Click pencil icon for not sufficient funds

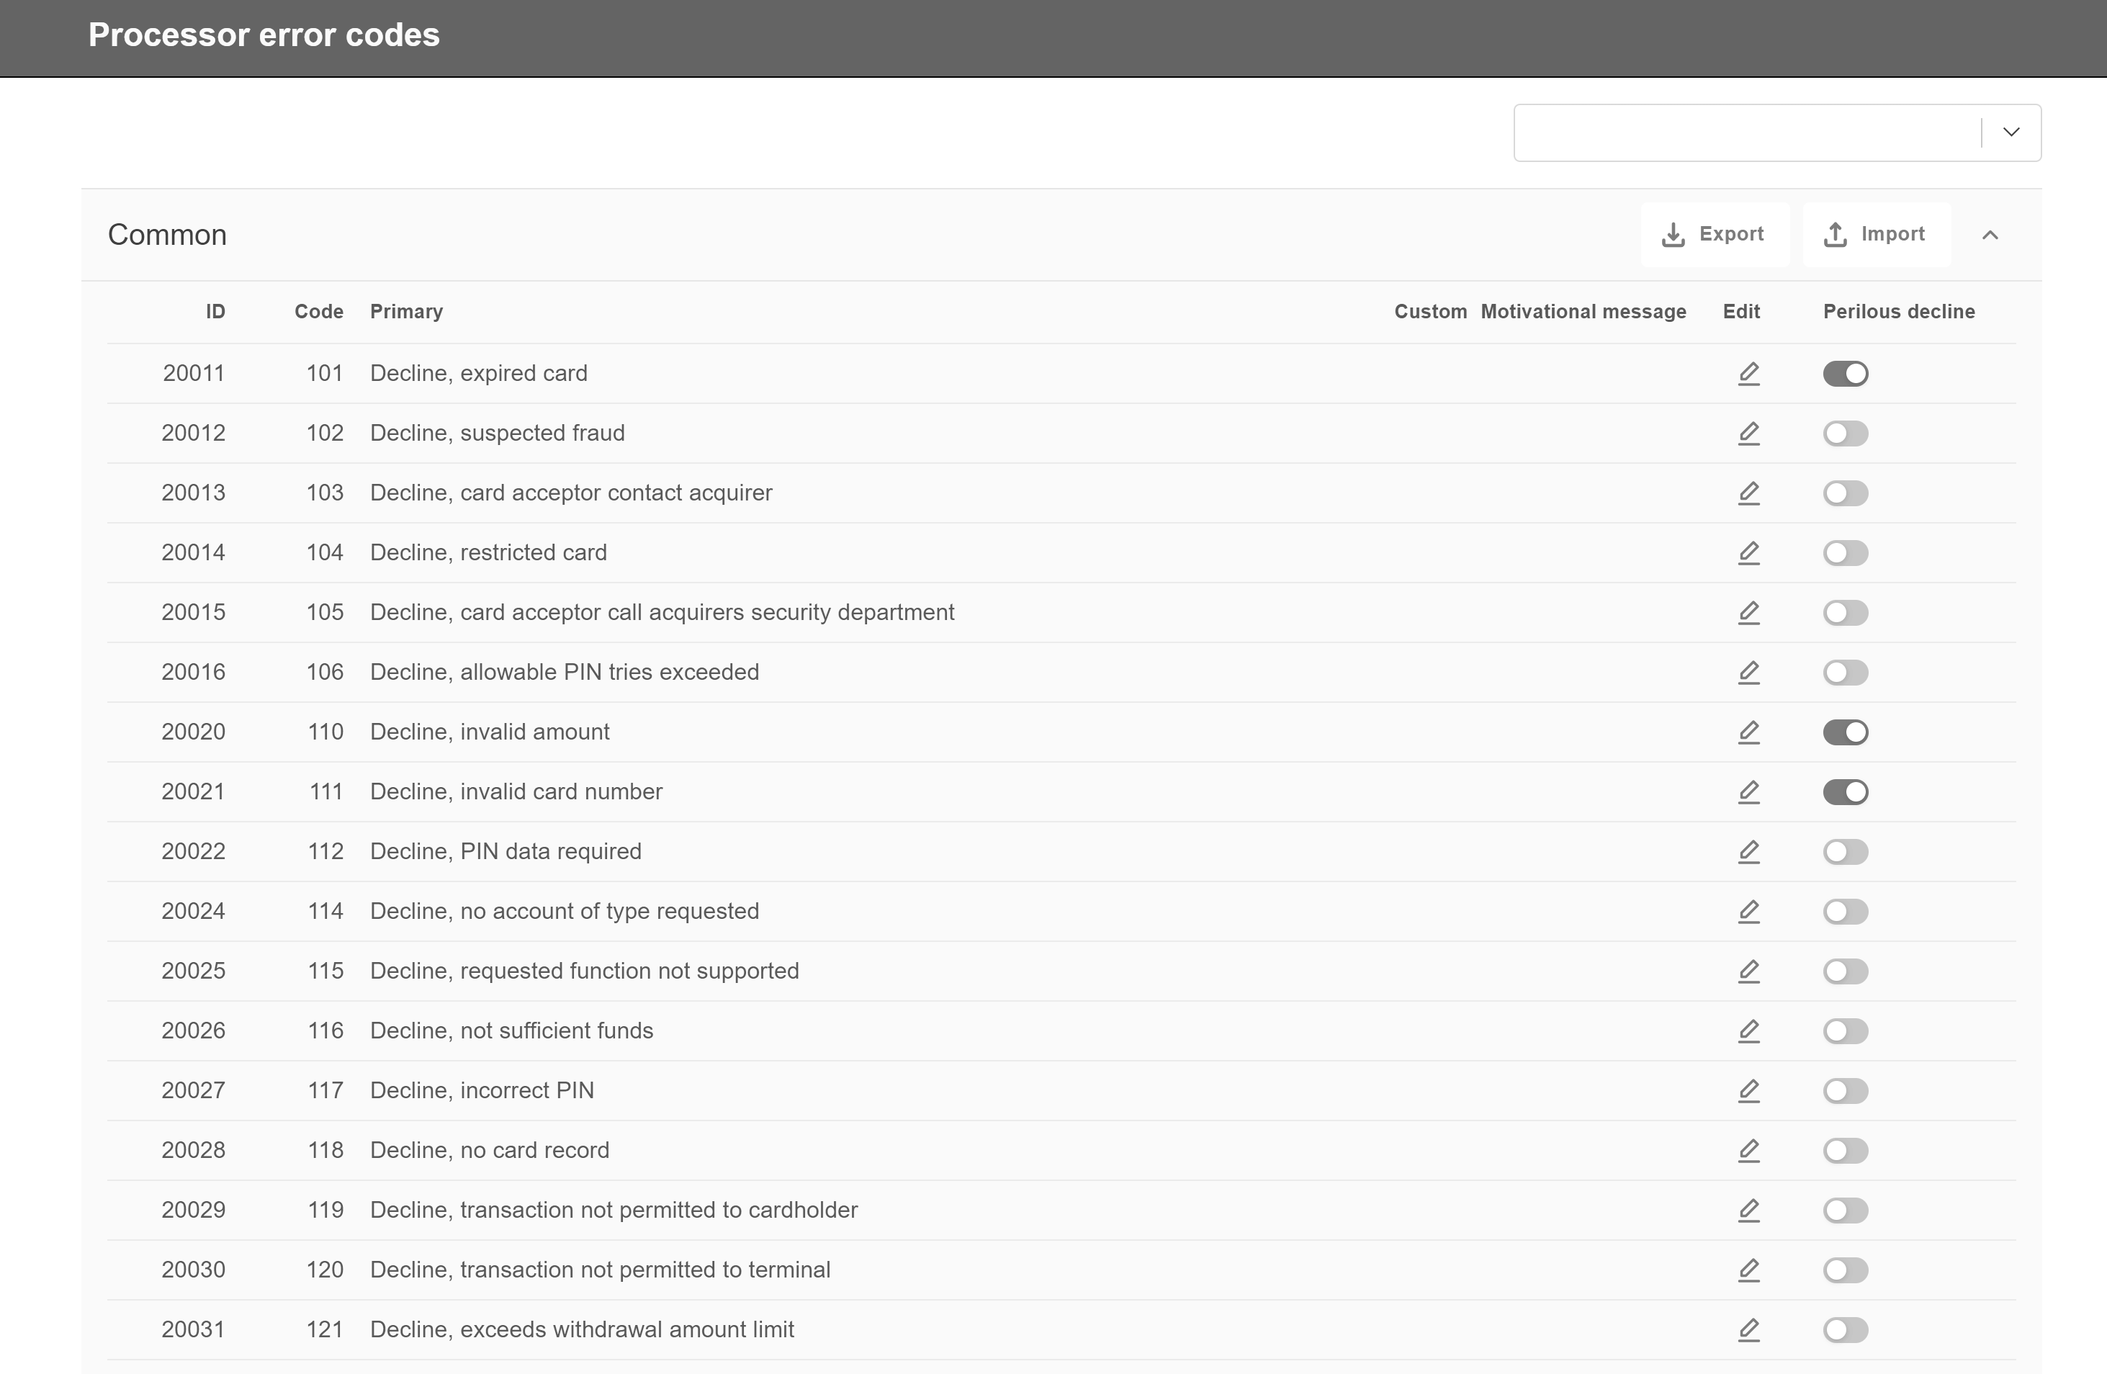[x=1748, y=1031]
